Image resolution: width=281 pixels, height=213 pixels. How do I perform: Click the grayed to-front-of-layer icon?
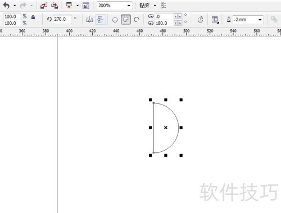[x=274, y=20]
